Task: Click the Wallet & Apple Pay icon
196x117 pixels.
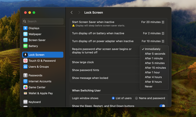Action: click(25, 93)
